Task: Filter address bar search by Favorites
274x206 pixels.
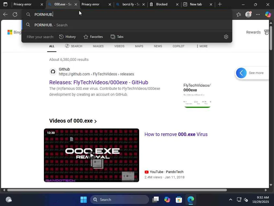Action: [93, 37]
